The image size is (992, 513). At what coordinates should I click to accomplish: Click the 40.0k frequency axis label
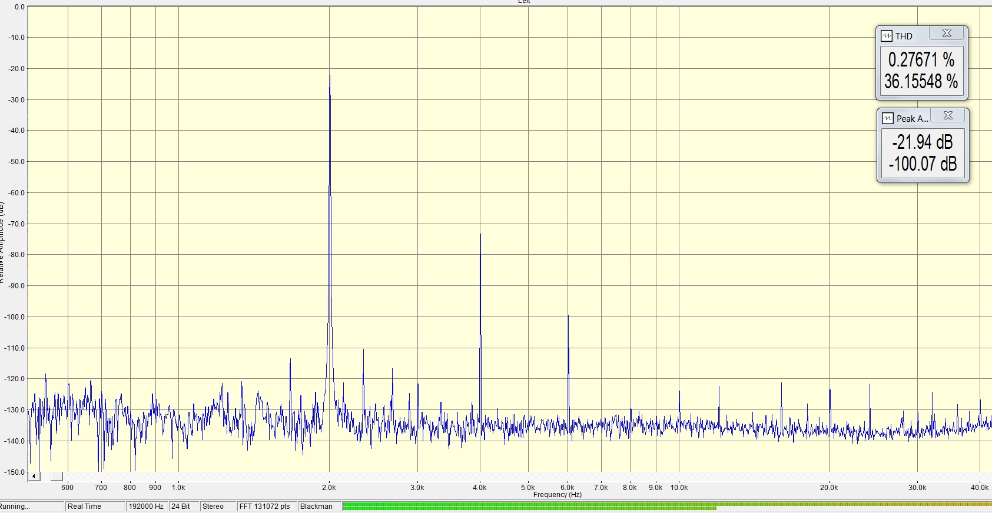click(980, 488)
